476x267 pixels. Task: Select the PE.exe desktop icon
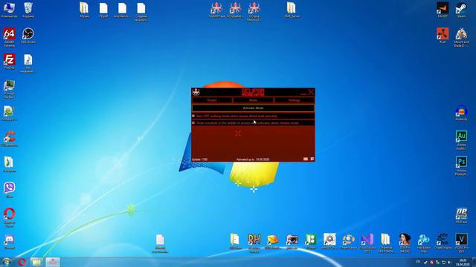[461, 216]
